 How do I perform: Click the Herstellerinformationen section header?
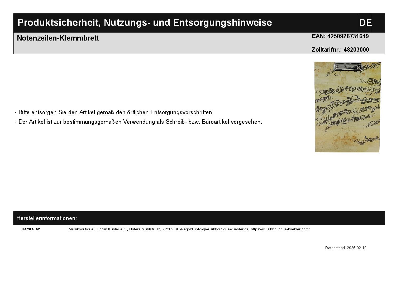[47, 218]
